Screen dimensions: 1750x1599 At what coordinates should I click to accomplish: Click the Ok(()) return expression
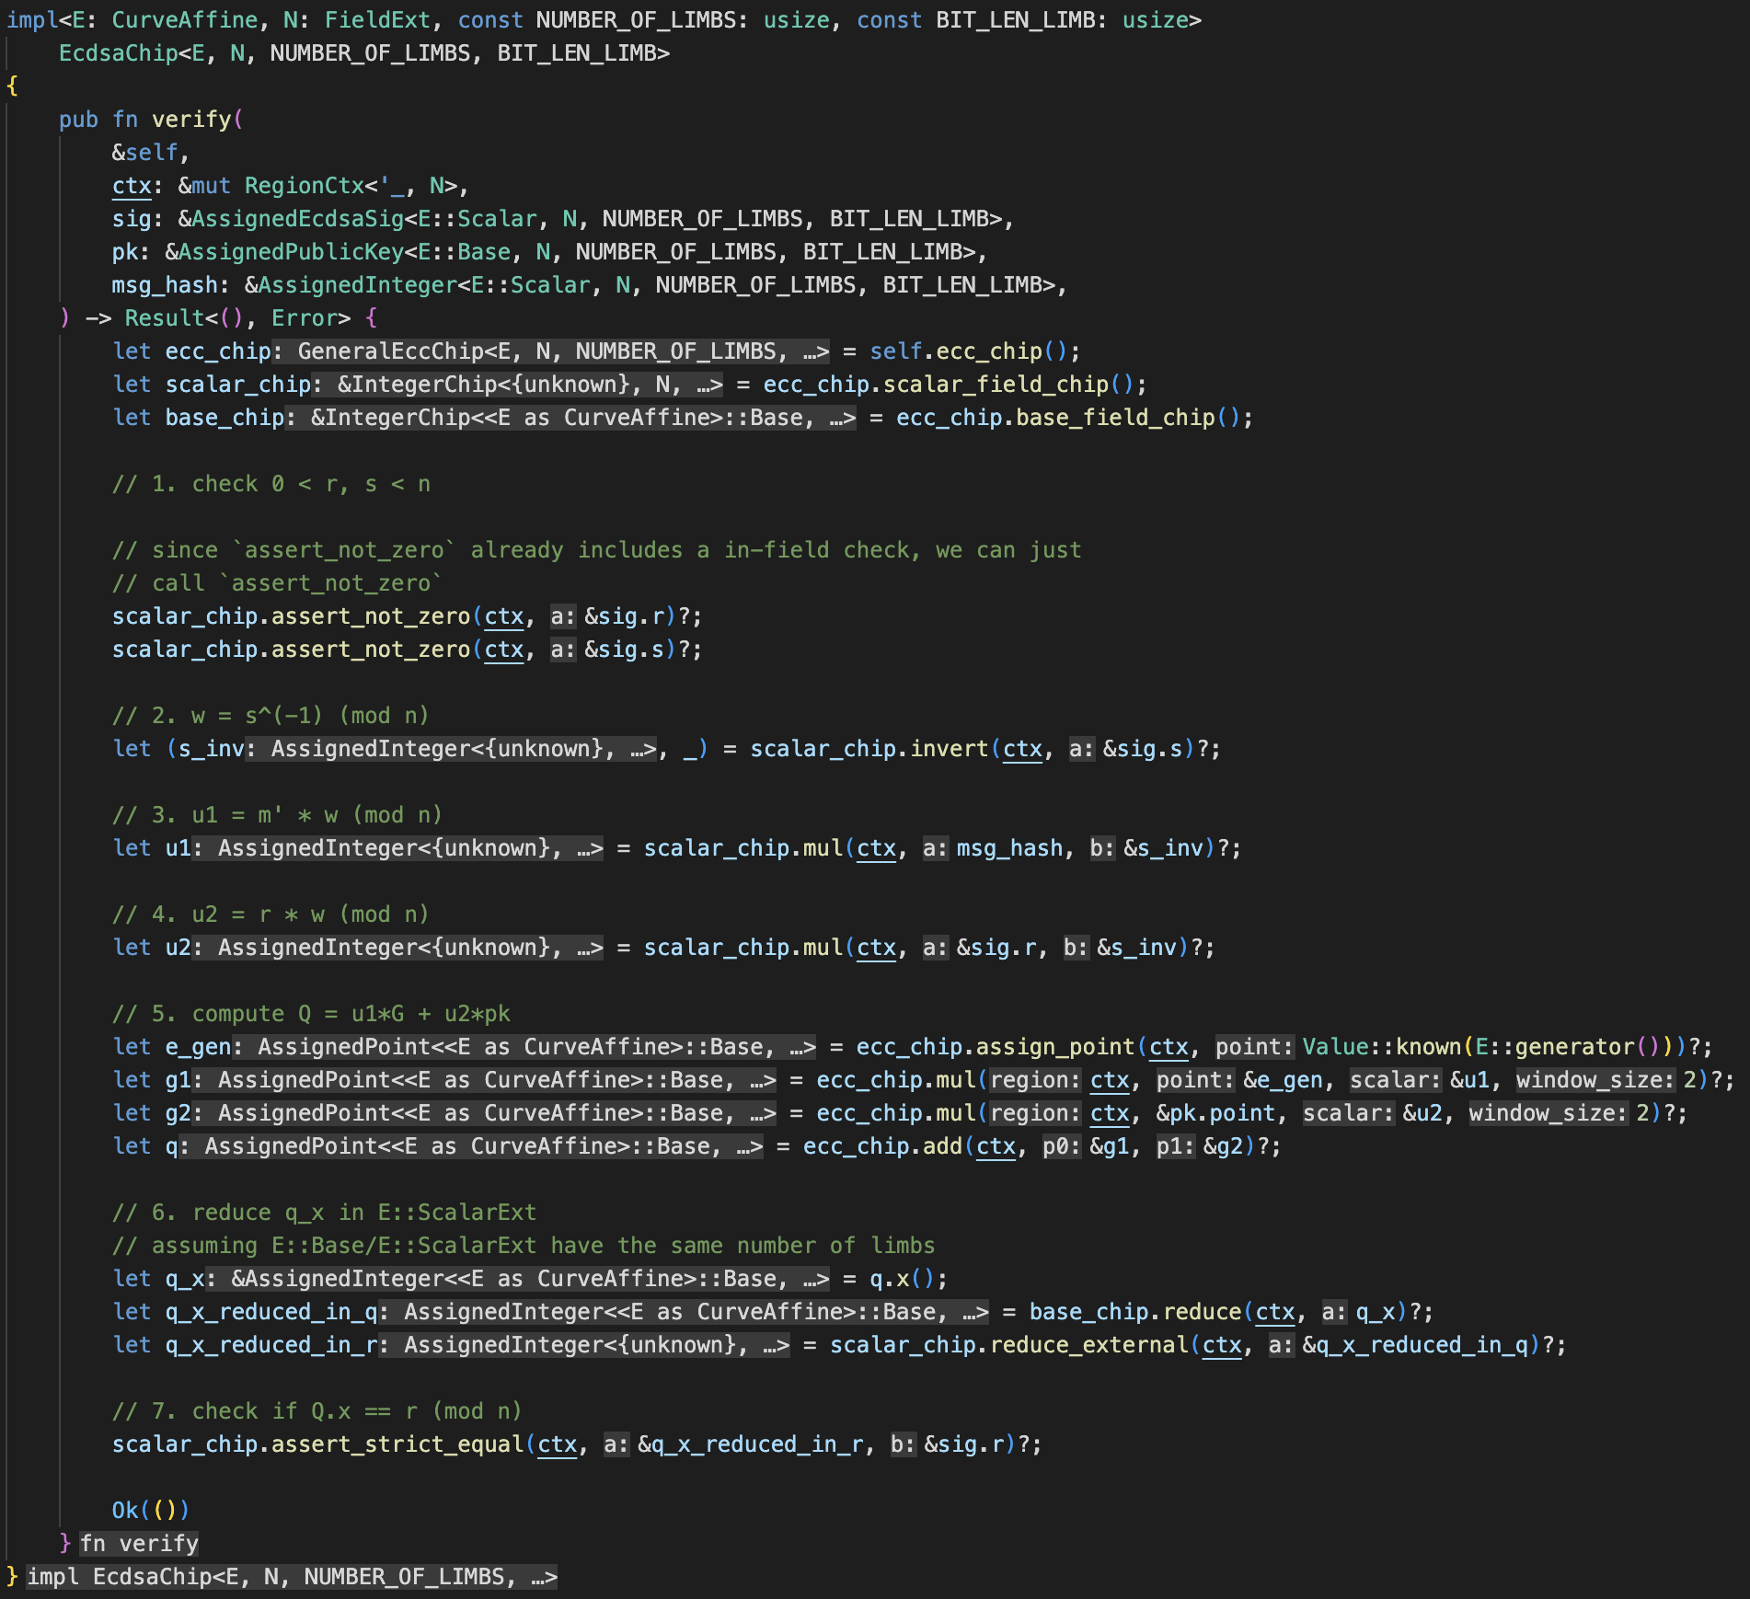150,1511
